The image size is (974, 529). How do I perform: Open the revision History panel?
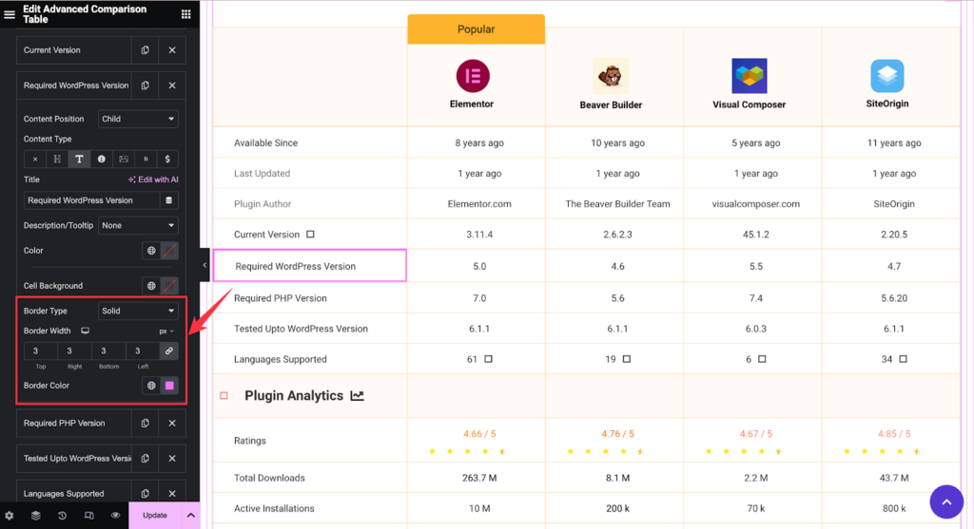(62, 516)
